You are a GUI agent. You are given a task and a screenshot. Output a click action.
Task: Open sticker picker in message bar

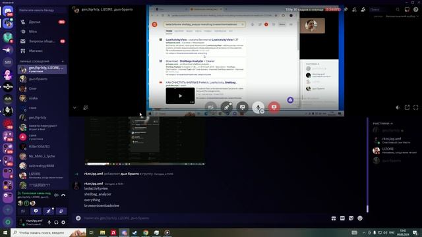351,218
